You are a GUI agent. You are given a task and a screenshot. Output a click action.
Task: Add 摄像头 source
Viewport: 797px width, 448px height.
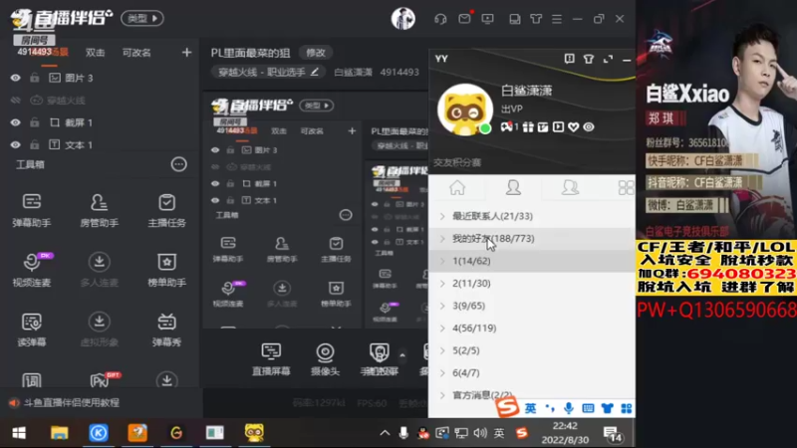pos(325,359)
